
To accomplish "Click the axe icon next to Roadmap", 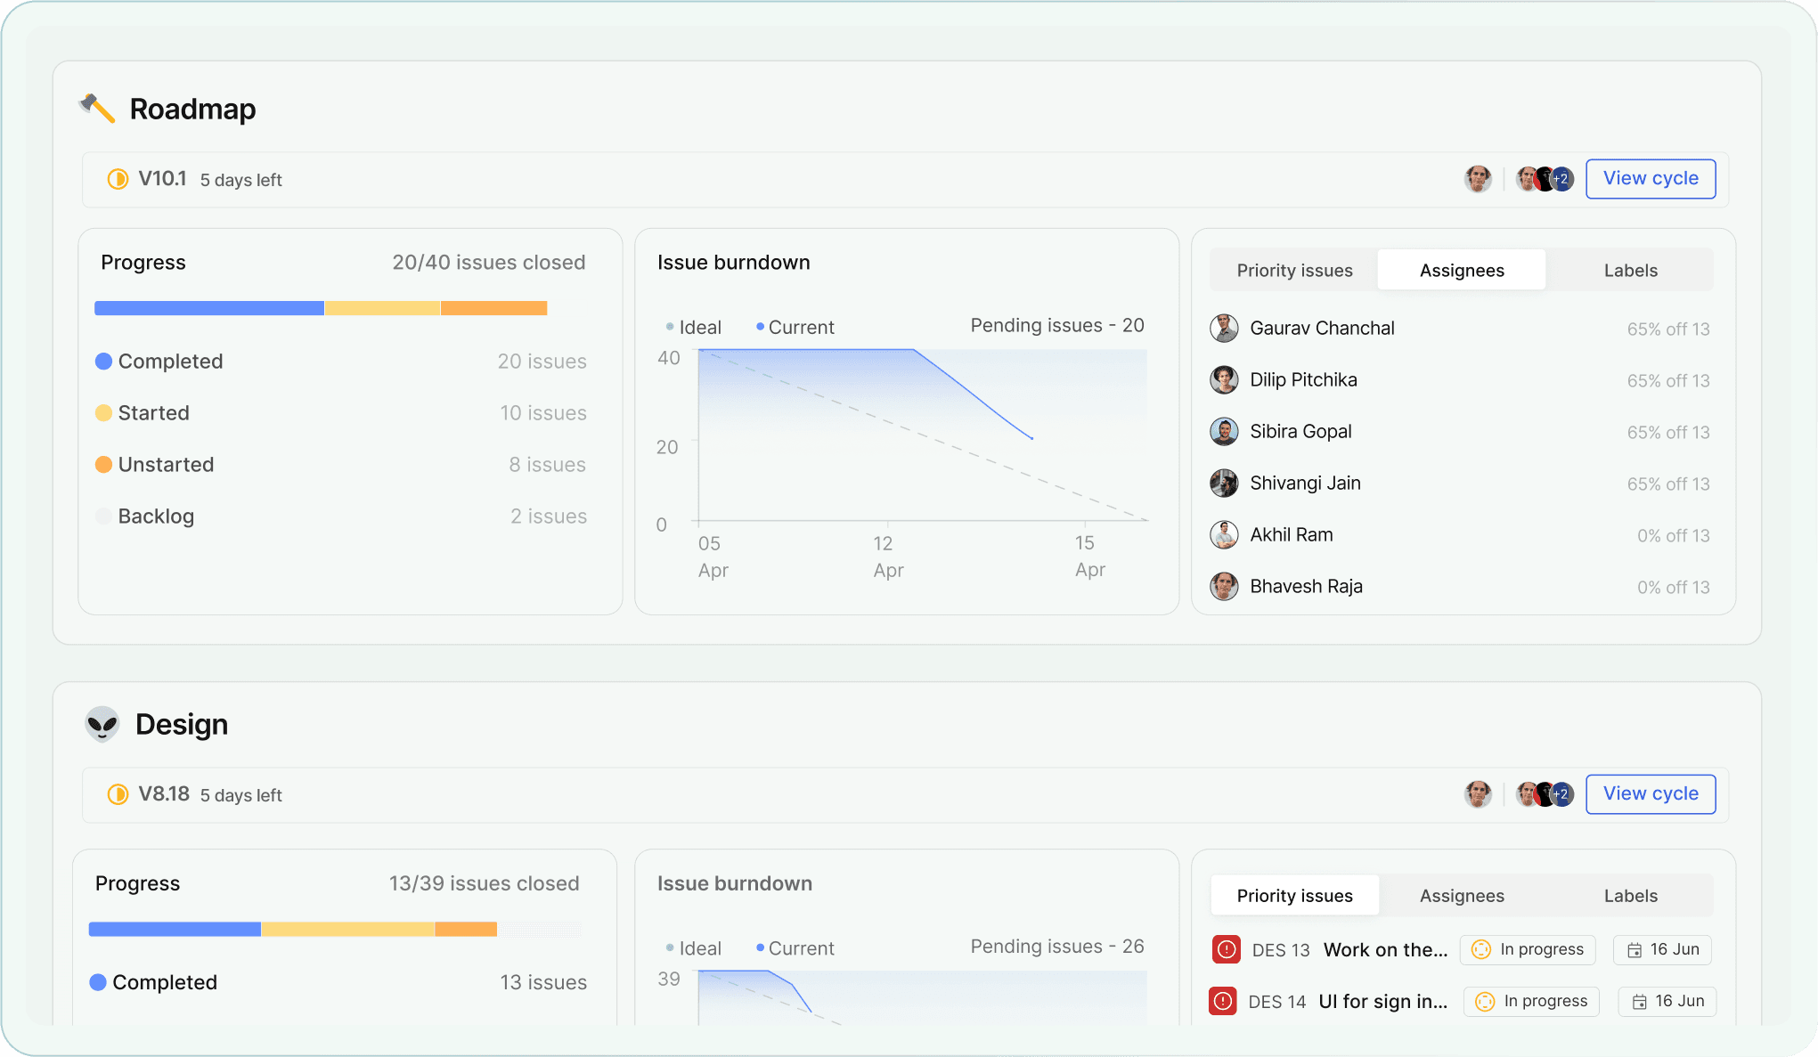I will pyautogui.click(x=98, y=108).
